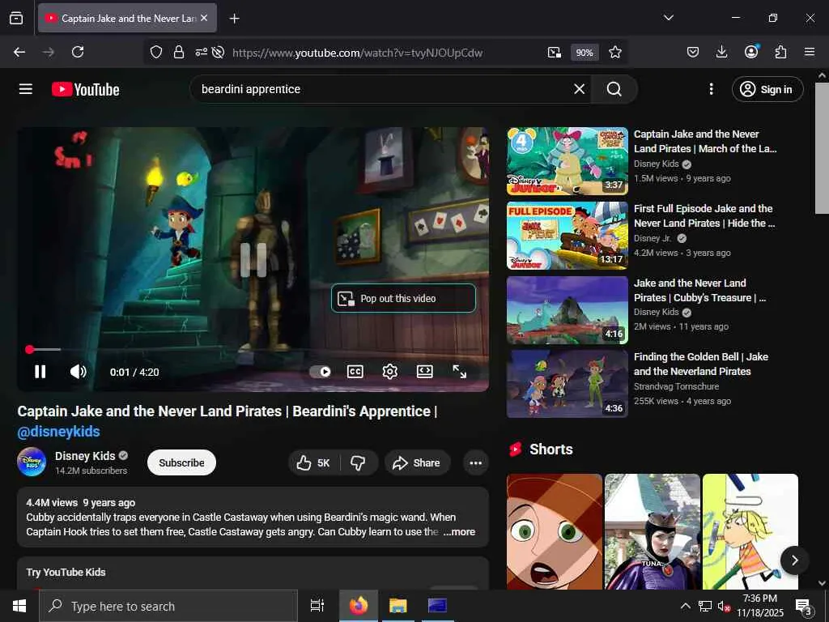This screenshot has height=622, width=829.
Task: Pause the video with bottom-left pause button
Action: [x=40, y=372]
